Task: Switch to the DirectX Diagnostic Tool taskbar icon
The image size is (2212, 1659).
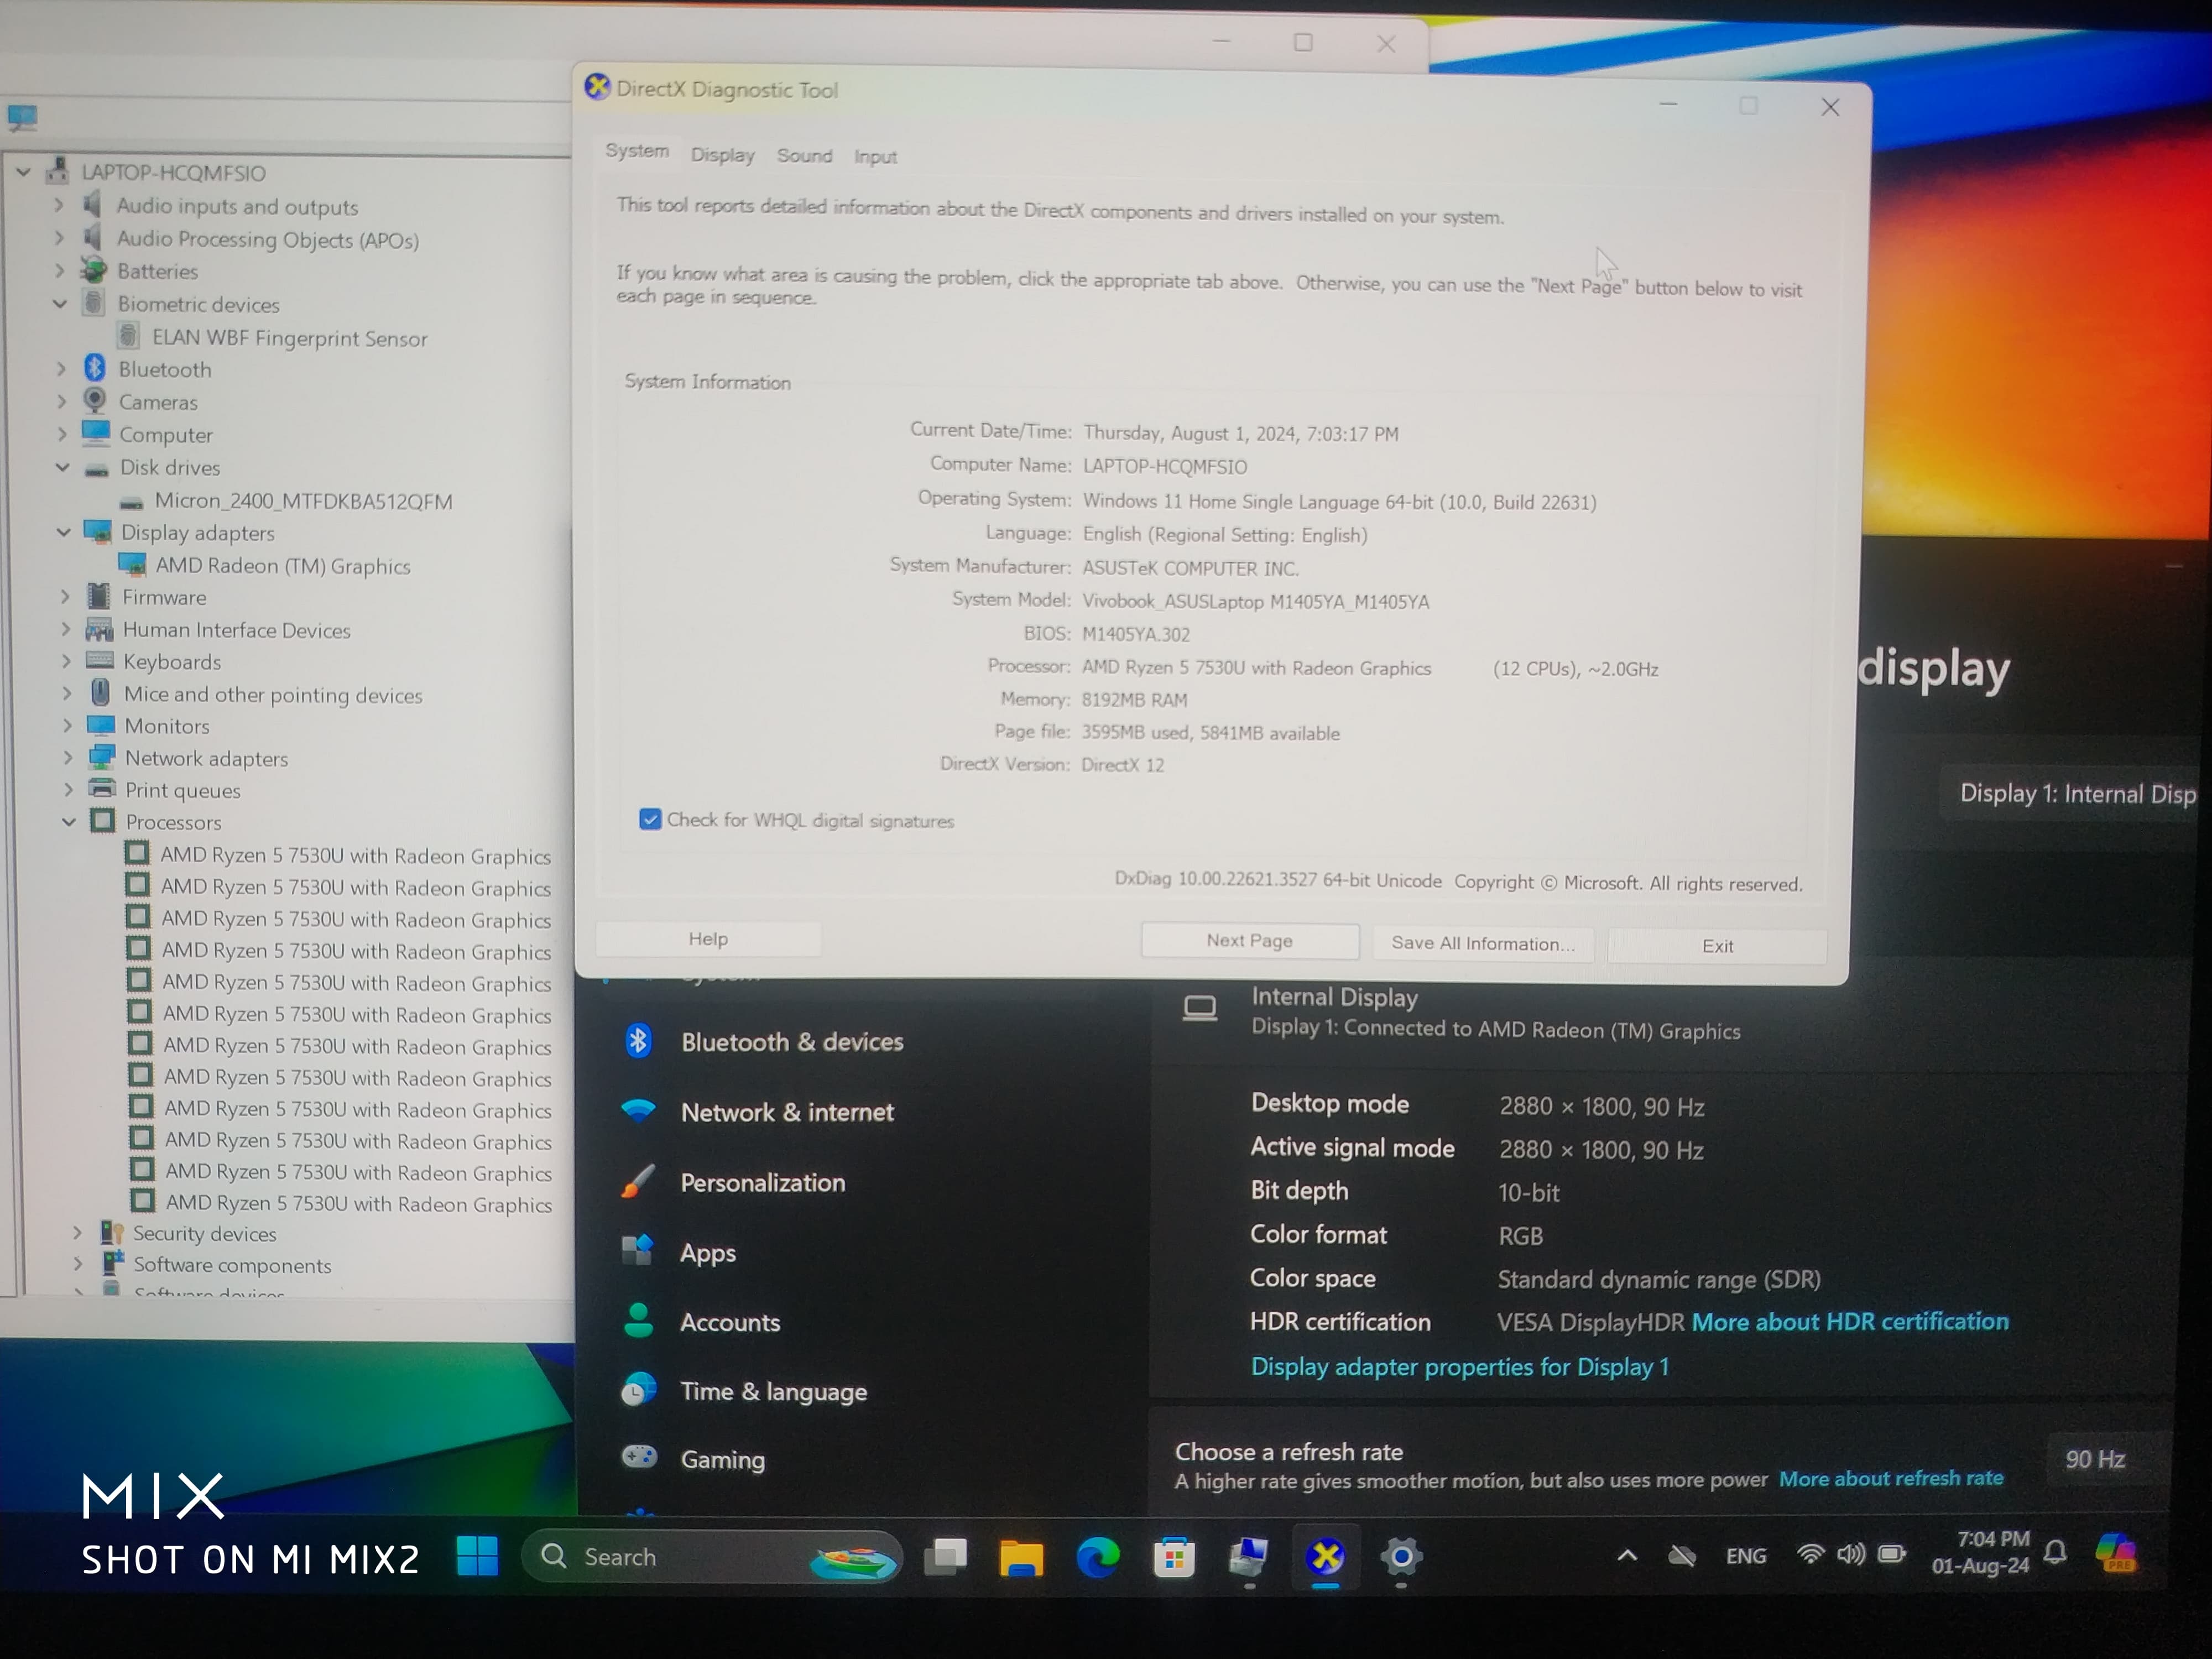Action: tap(1326, 1557)
